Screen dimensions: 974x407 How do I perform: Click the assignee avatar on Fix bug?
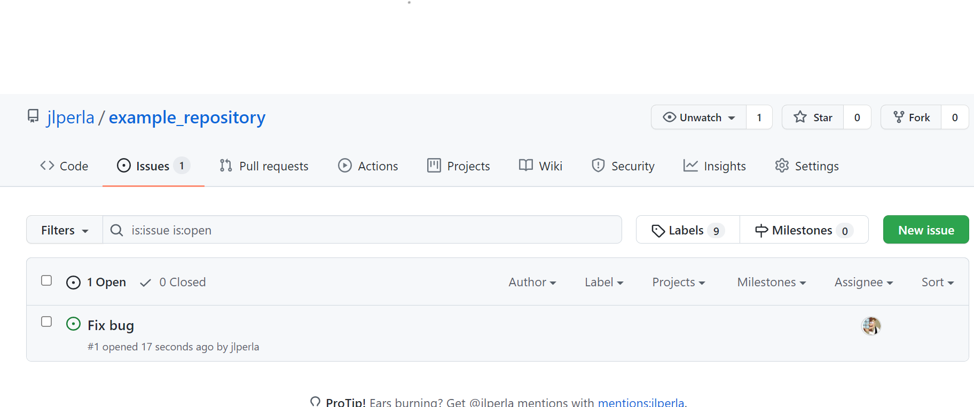[x=871, y=326]
